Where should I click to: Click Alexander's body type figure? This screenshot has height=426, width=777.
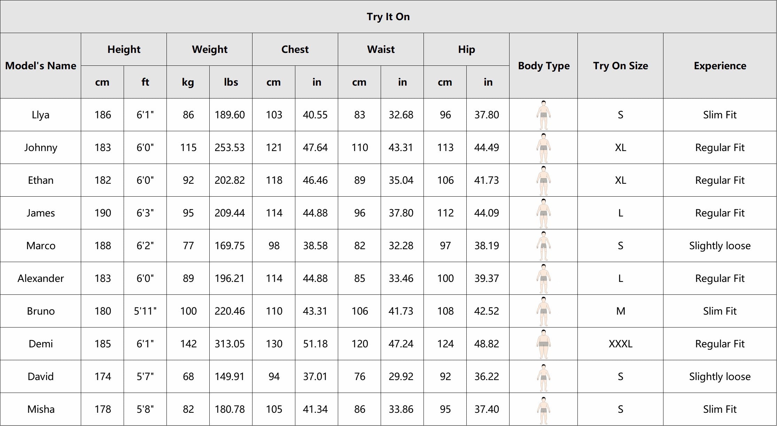(x=543, y=278)
